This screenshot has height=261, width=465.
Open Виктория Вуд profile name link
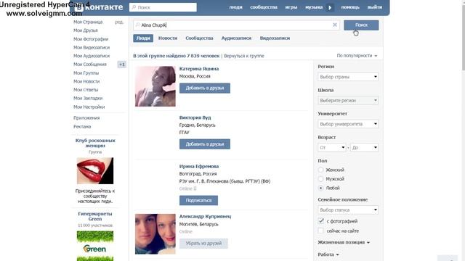tap(195, 117)
